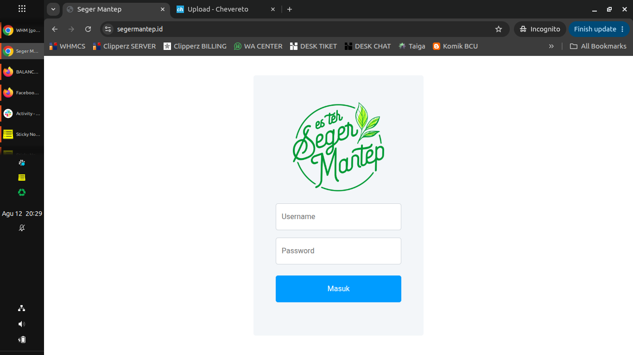Switch to the Seger Mantep tab
Image resolution: width=633 pixels, height=355 pixels.
(x=116, y=9)
